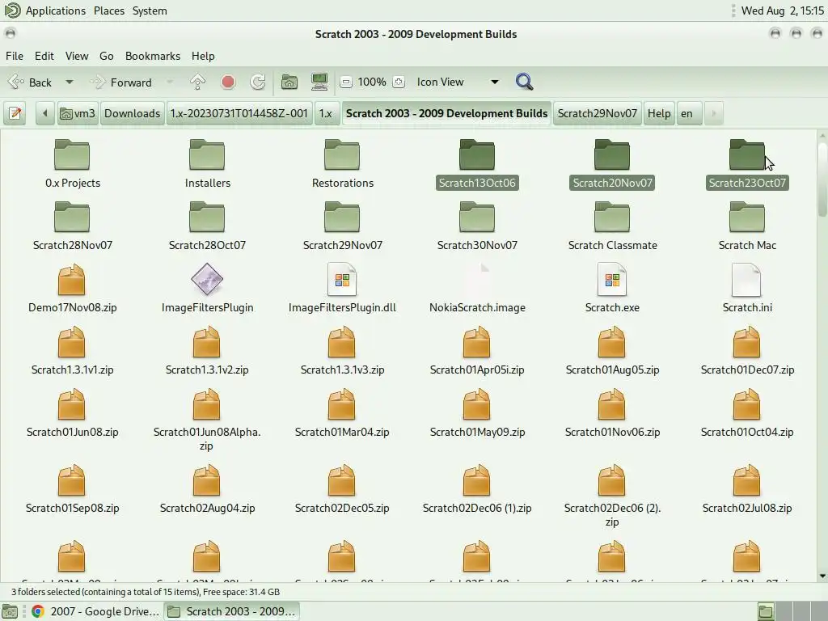Toggle the location text-entry pencil icon
828x621 pixels.
click(x=15, y=113)
